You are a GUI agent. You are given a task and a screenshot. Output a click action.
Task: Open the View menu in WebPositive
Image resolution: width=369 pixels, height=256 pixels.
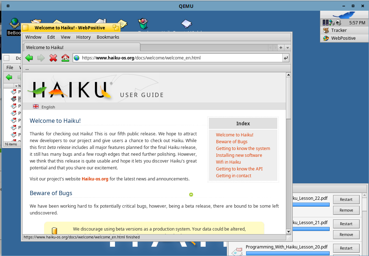(66, 37)
